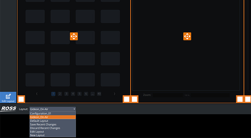This screenshot has height=138, width=251.
Task: Click bottom-left resize handle of preview panel
Action: [134, 99]
